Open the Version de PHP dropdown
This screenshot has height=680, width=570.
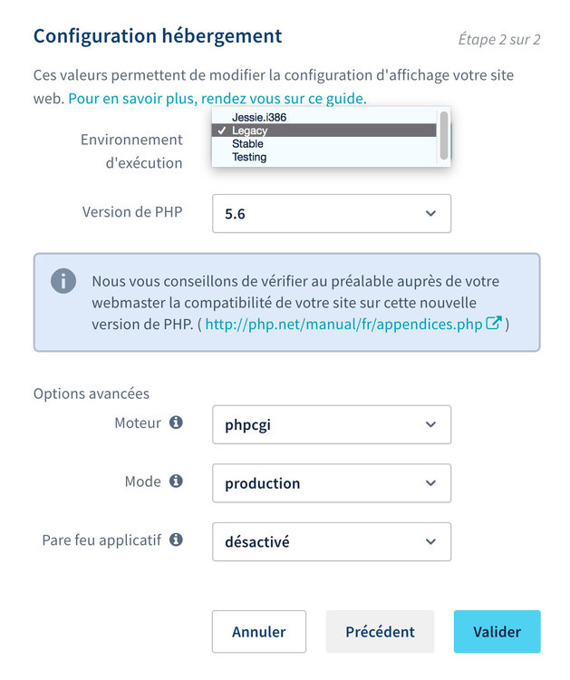pyautogui.click(x=331, y=214)
